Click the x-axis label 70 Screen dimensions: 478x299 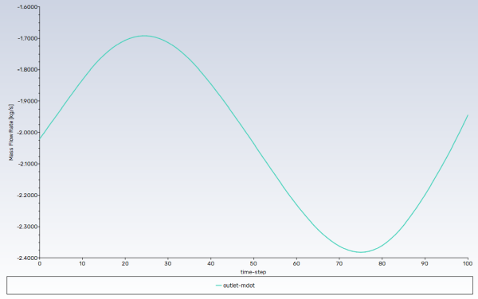pyautogui.click(x=339, y=264)
